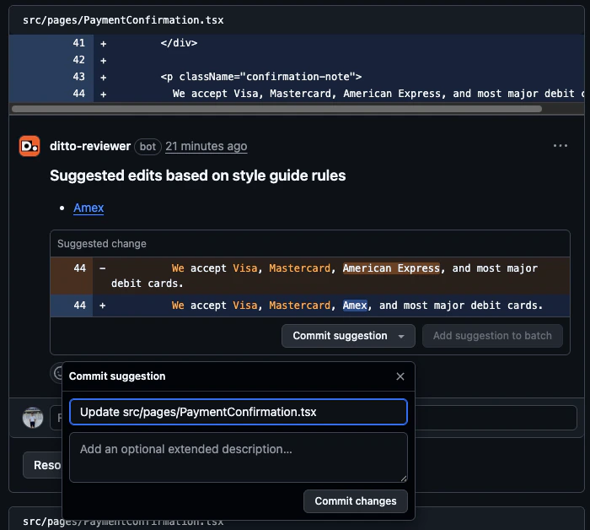Image resolution: width=590 pixels, height=530 pixels.
Task: Click line number 41 in the diff
Action: point(78,43)
